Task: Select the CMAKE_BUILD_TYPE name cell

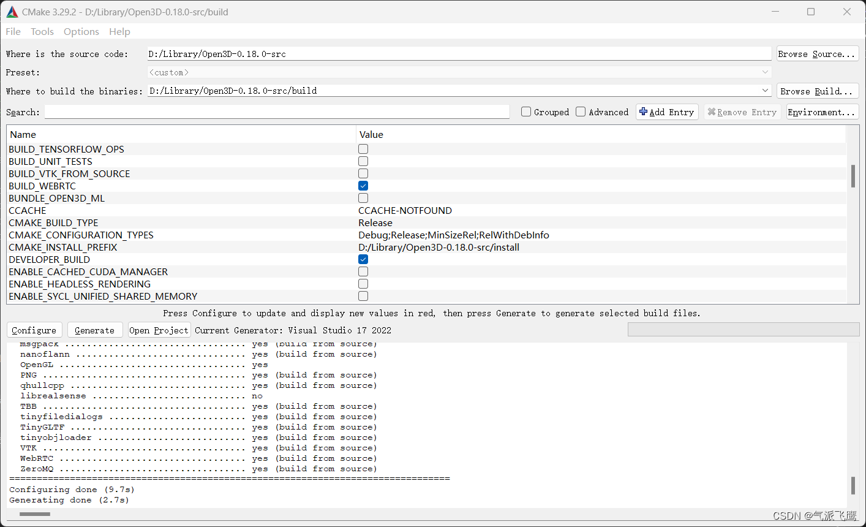Action: [x=53, y=222]
